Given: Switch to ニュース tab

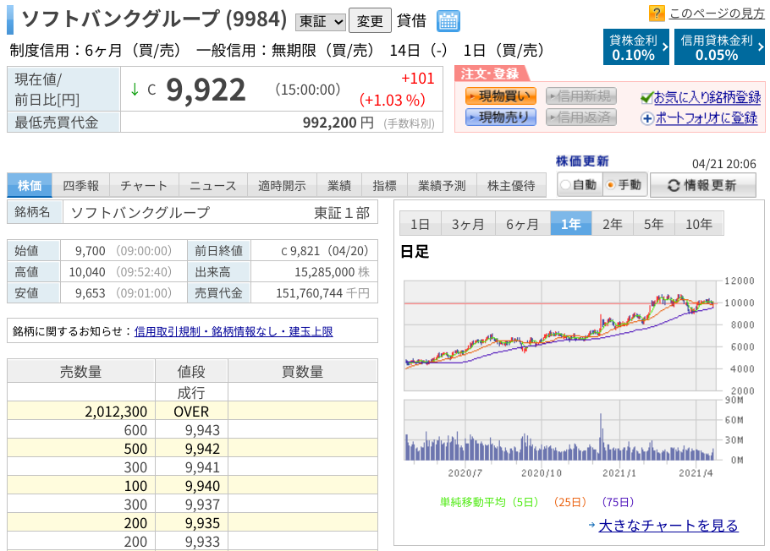Looking at the screenshot, I should pos(213,185).
